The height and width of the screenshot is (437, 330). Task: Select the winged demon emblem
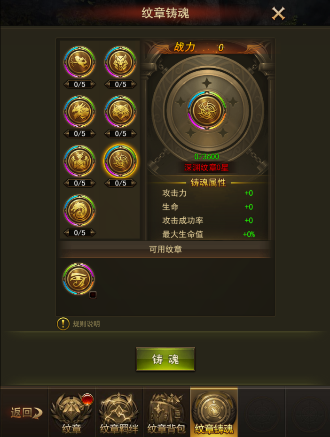coord(79,161)
